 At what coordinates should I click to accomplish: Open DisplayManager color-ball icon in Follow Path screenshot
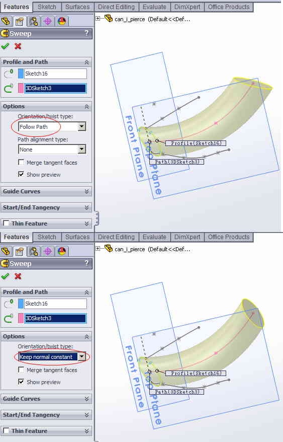(x=61, y=21)
